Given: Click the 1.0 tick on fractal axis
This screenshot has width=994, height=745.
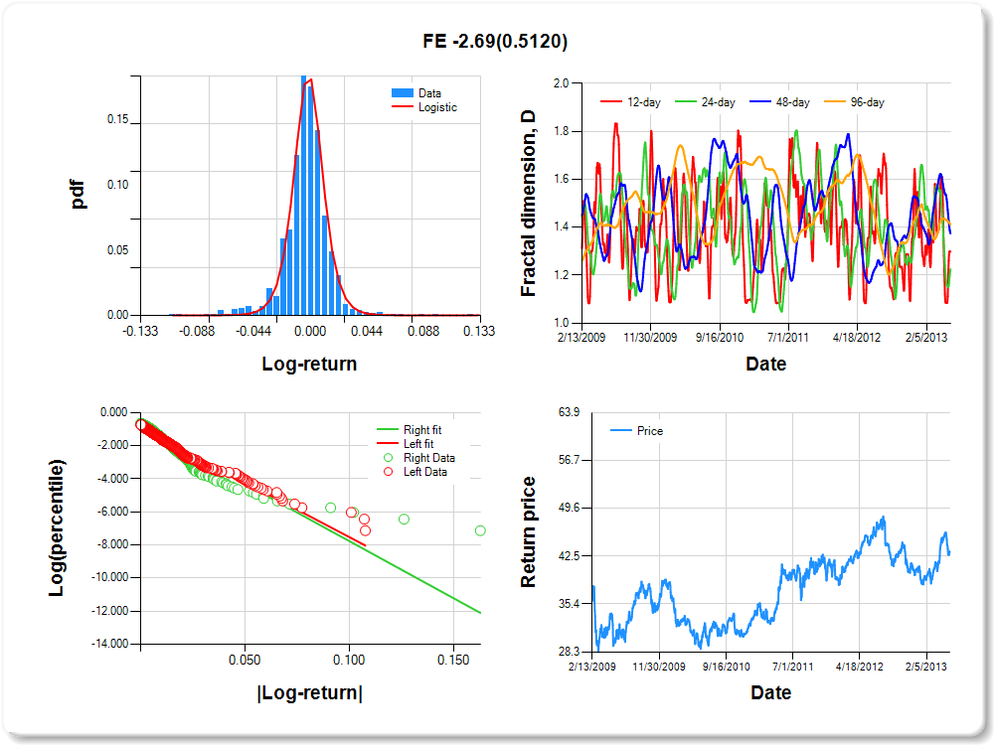Looking at the screenshot, I should (561, 323).
